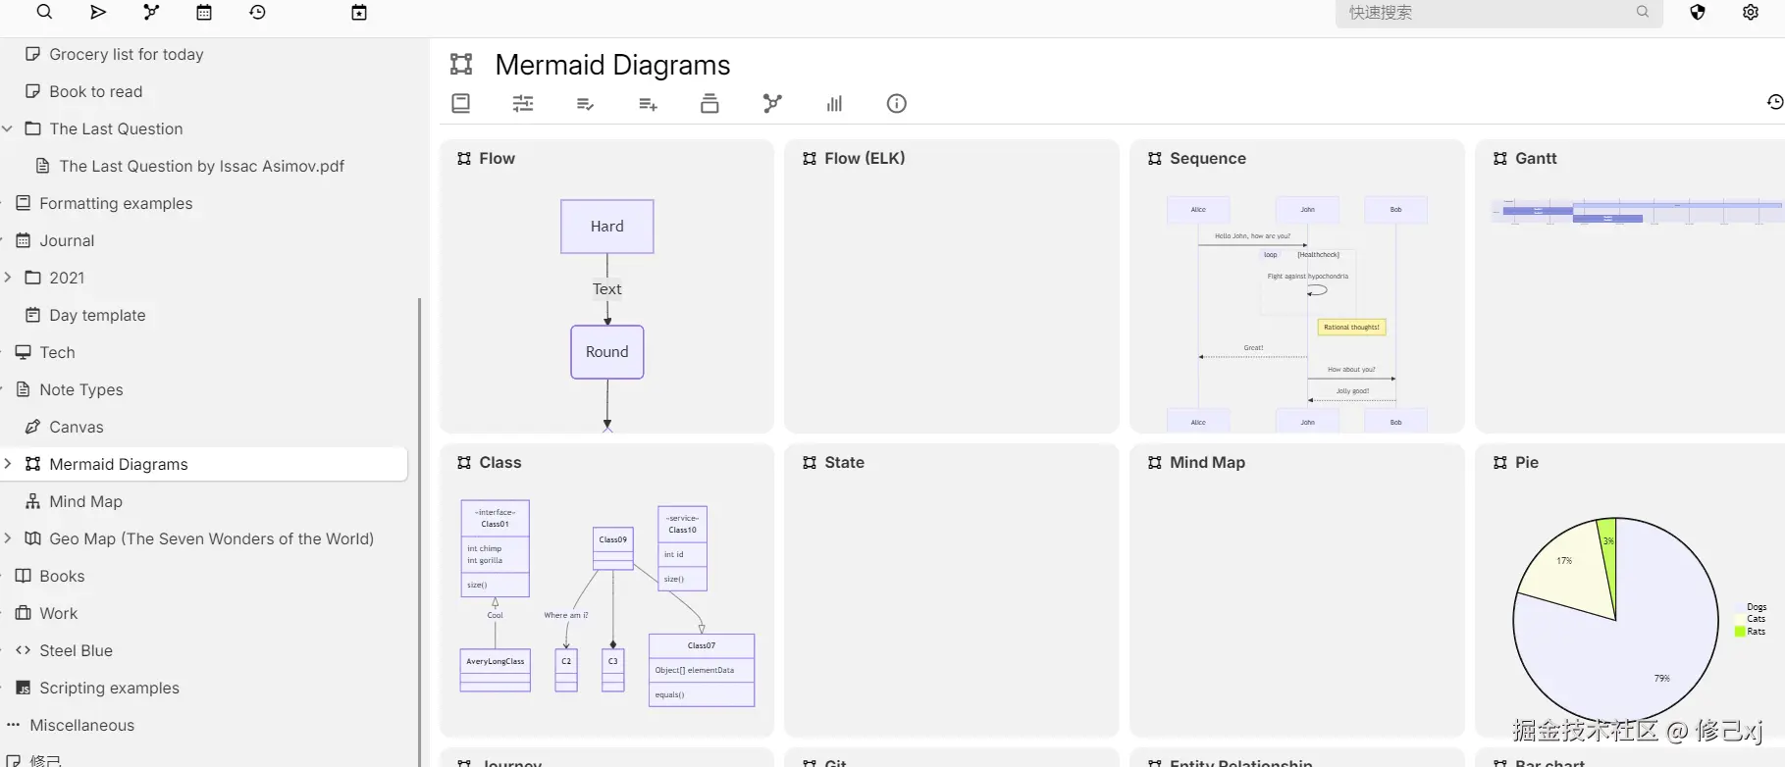Open The Last Question folder note

point(116,129)
